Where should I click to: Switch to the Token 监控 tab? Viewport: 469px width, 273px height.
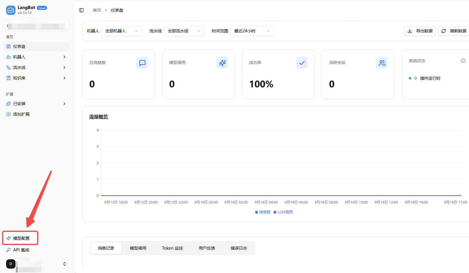point(172,248)
